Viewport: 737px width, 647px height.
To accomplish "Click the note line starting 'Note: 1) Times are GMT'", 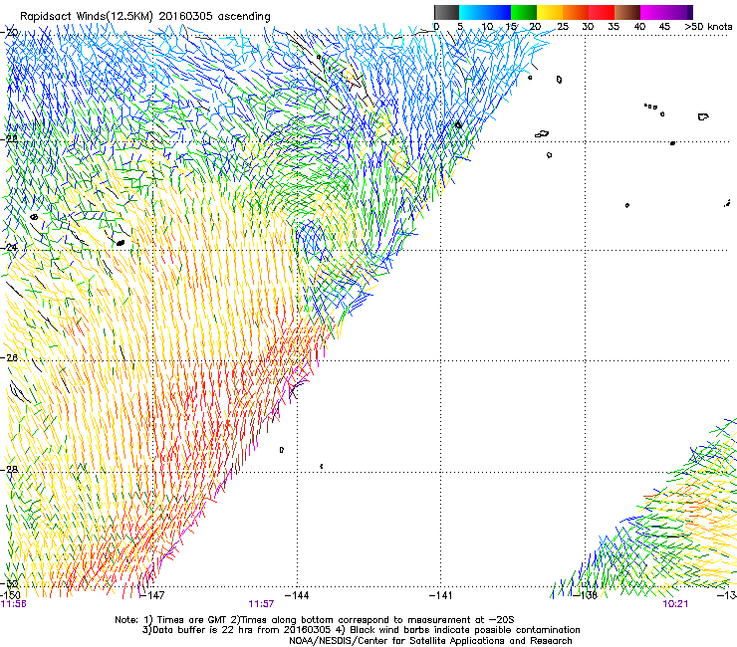I will point(315,620).
